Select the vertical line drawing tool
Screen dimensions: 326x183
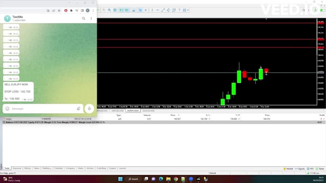(152, 10)
